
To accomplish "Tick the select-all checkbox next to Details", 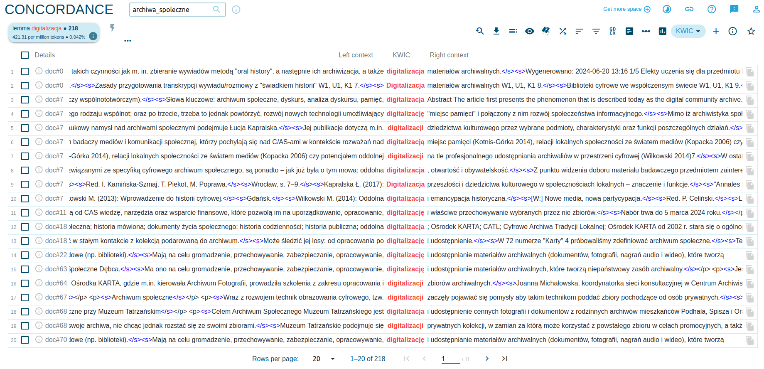I will click(25, 55).
